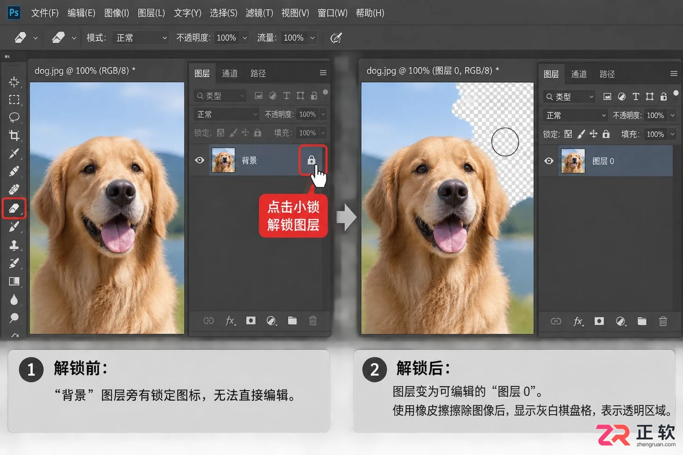Create new group folder in 背景 layer panel

tap(292, 321)
